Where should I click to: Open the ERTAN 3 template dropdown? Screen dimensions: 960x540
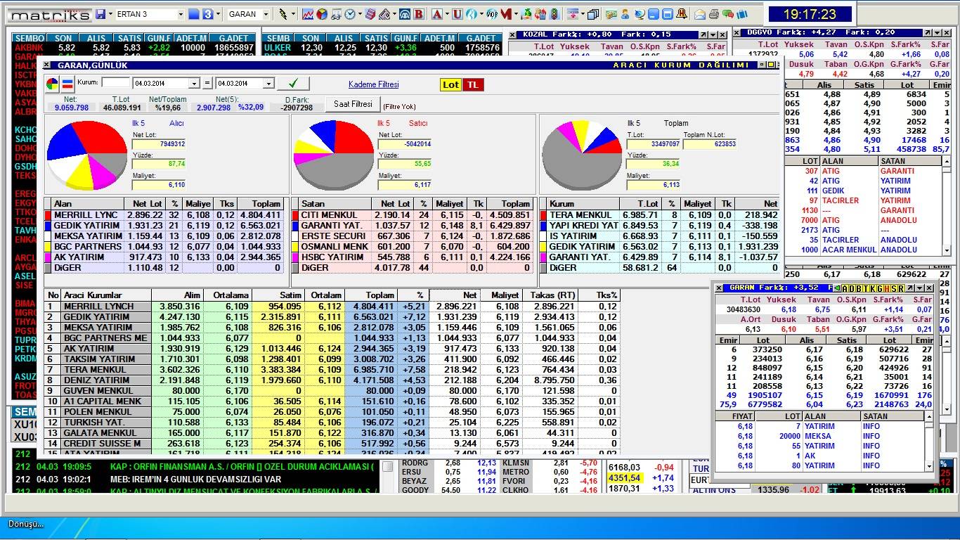[x=181, y=14]
